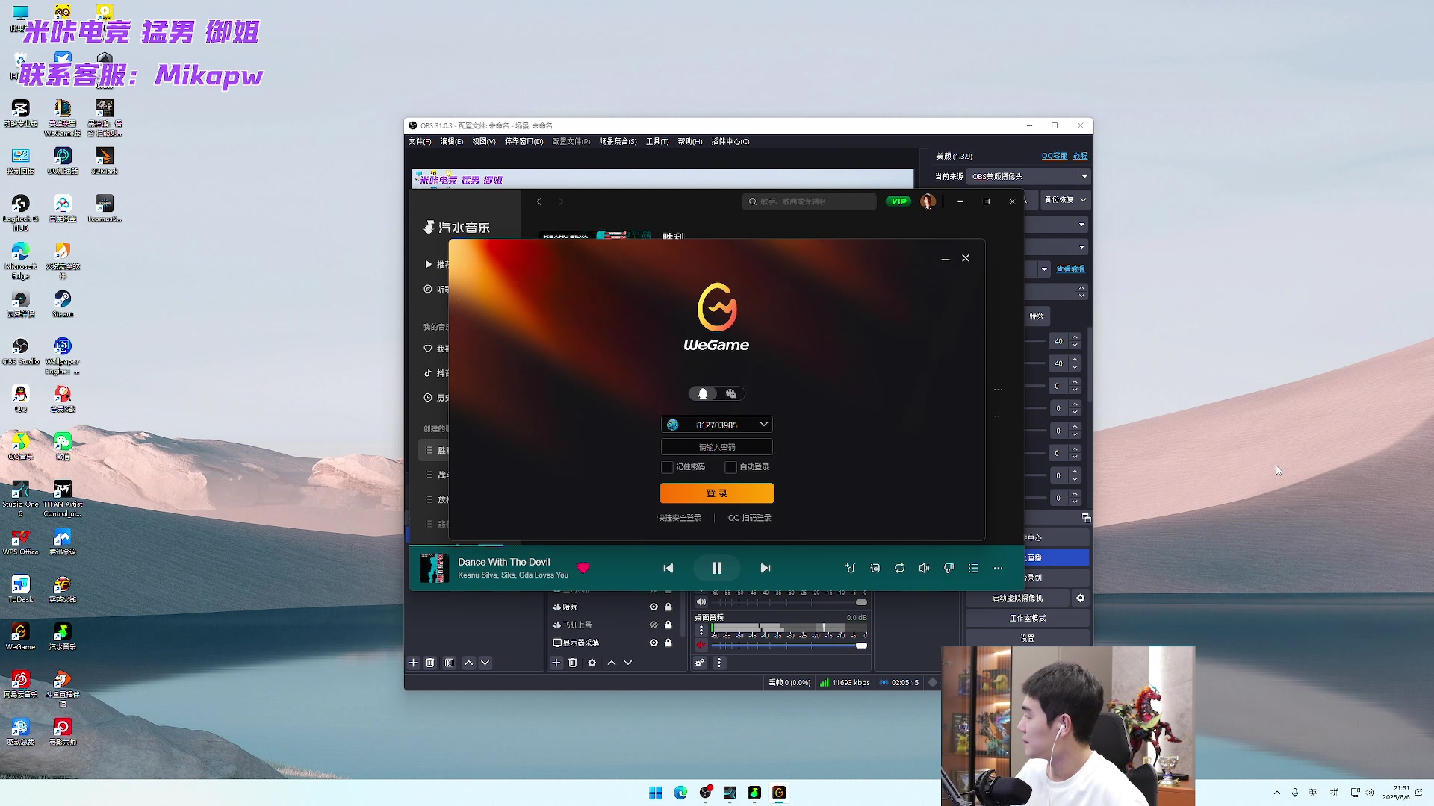Open source properties gear icon
Image resolution: width=1434 pixels, height=806 pixels.
coord(592,663)
